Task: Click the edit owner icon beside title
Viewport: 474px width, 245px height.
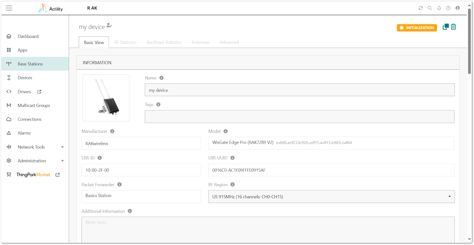Action: [x=109, y=25]
